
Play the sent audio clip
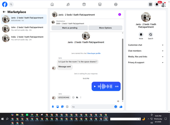tap(95, 86)
